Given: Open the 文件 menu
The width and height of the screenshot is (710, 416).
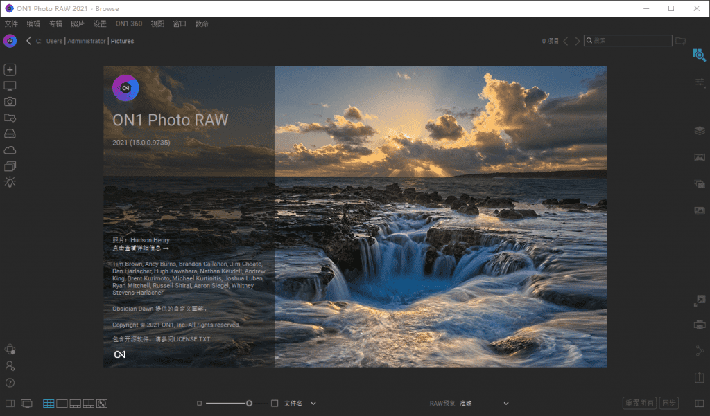Looking at the screenshot, I should click(11, 24).
